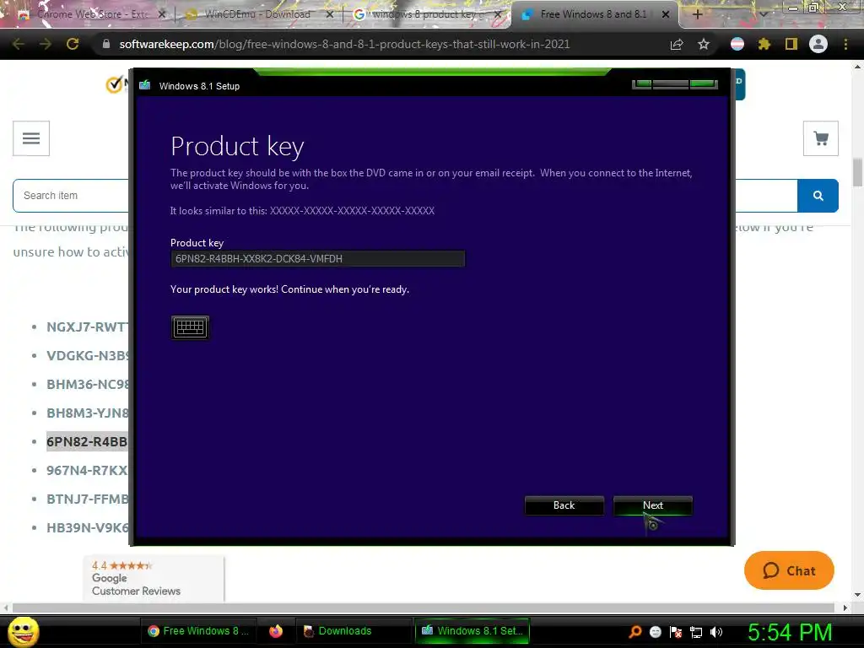Click the highlighted 6PN82-R4BB key text
This screenshot has height=648, width=864.
click(87, 441)
